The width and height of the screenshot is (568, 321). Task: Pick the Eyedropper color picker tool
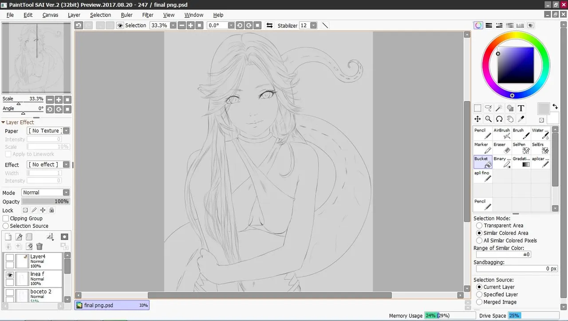[521, 119]
